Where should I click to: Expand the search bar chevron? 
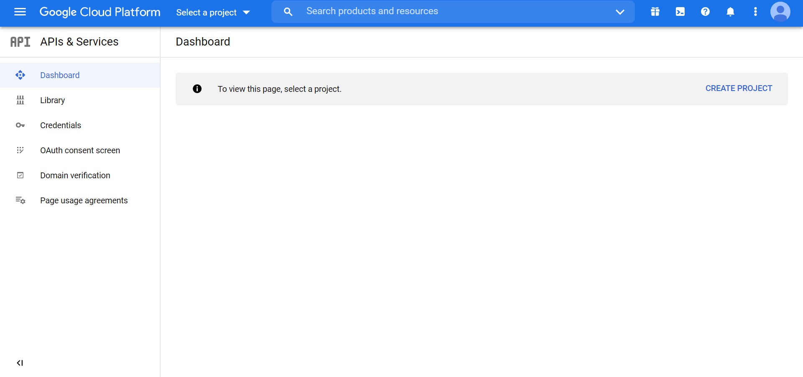(620, 12)
